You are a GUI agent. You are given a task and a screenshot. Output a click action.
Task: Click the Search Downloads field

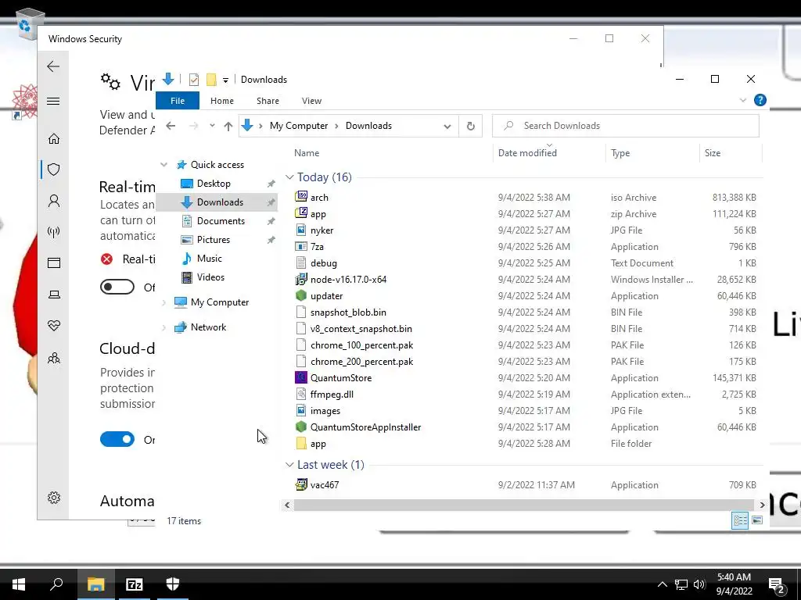click(625, 126)
